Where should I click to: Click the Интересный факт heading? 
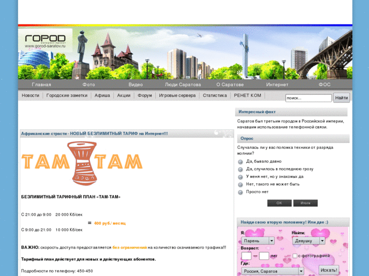257,112
